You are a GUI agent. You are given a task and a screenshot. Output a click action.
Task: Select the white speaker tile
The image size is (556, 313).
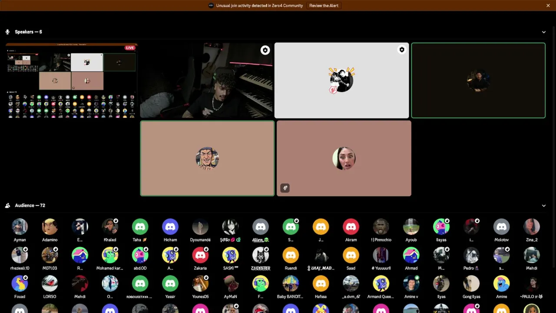coord(341,80)
